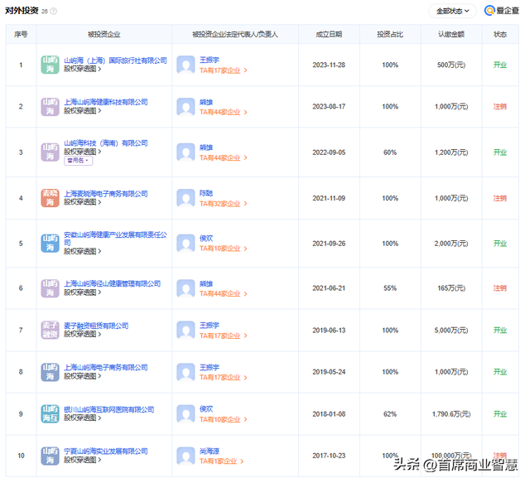Click logo of 宁夏山屿海实业发展有限公司
The height and width of the screenshot is (483, 530).
(x=50, y=456)
